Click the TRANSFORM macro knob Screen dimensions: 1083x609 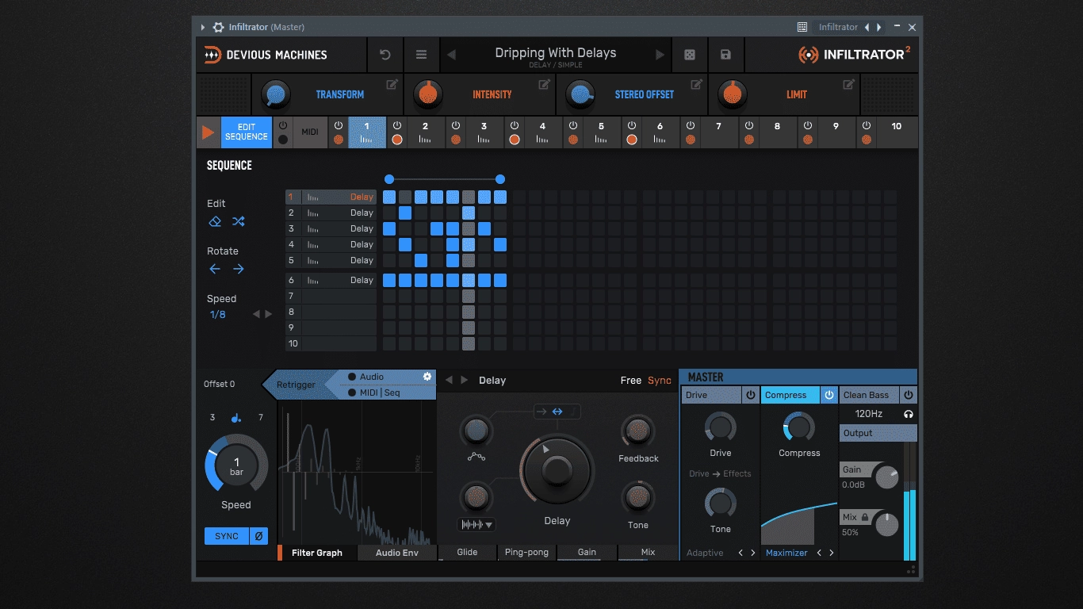click(276, 95)
